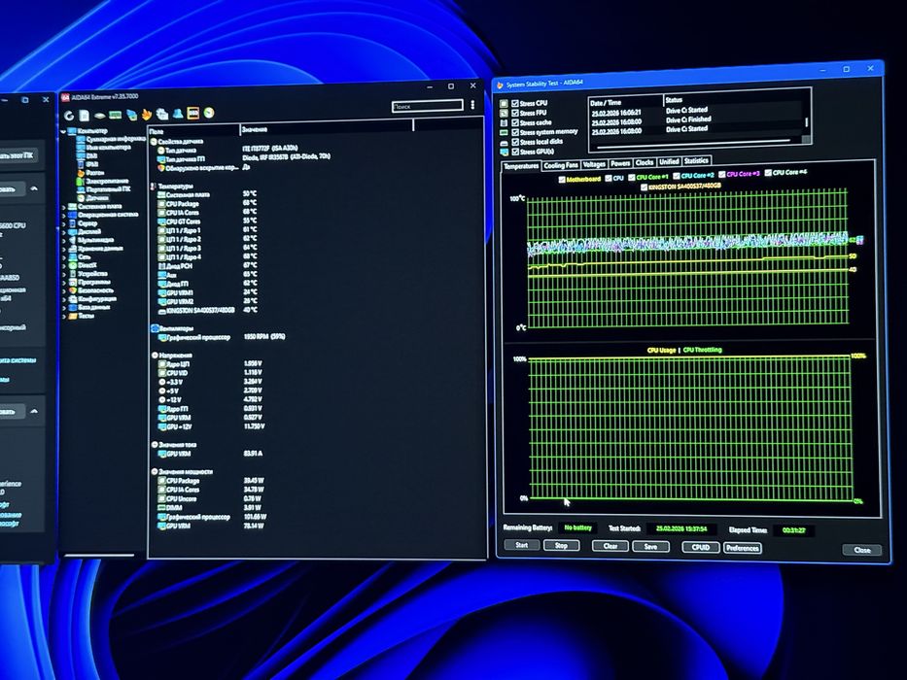The width and height of the screenshot is (907, 680).
Task: Toggle the Stress cache checkbox
Action: [515, 122]
